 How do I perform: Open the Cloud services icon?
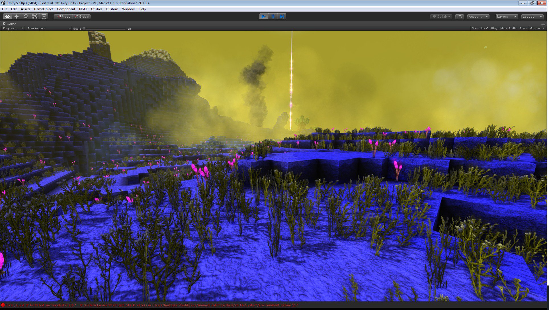point(459,17)
